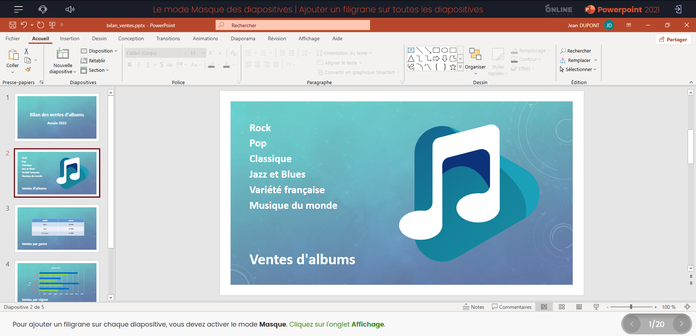Select the star shape in gallery
696x336 pixels.
453,67
